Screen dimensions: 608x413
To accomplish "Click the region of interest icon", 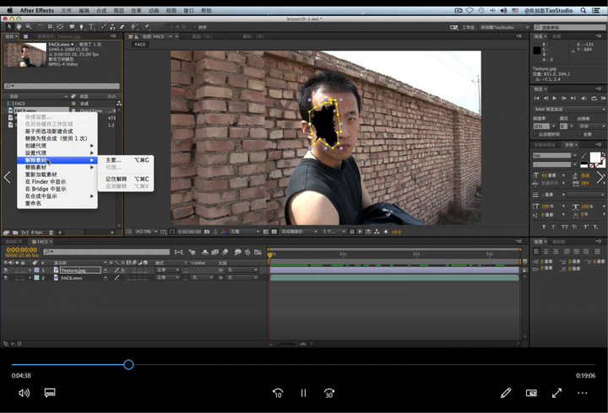I will (266, 232).
